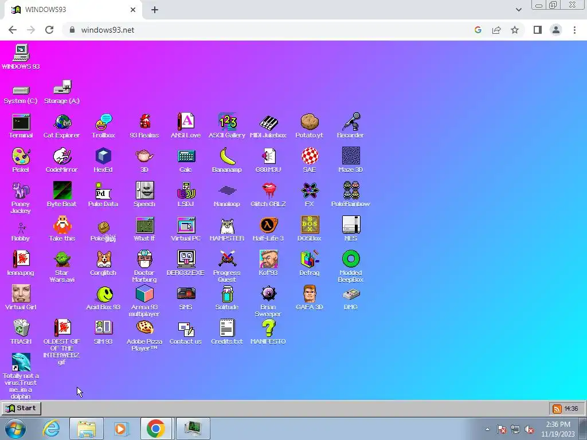The width and height of the screenshot is (587, 440).
Task: Launch Half-Life 3 icon
Action: 268,225
